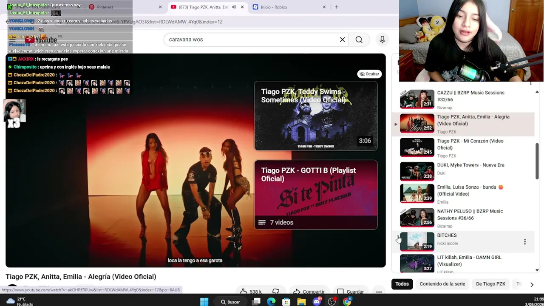Open a new browser tab
The height and width of the screenshot is (306, 544).
pyautogui.click(x=337, y=7)
